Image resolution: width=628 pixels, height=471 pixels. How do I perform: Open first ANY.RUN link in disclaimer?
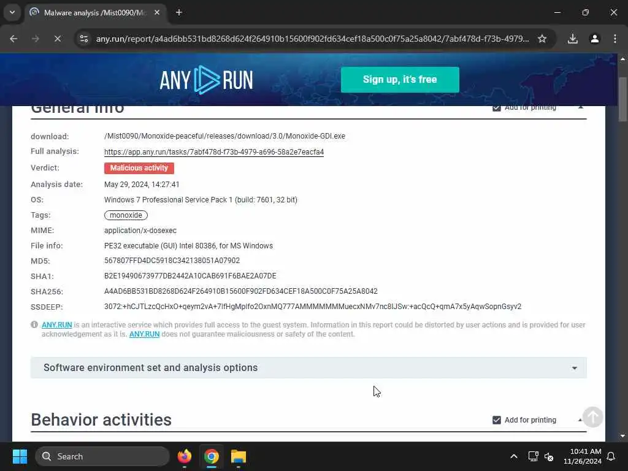[x=57, y=325]
